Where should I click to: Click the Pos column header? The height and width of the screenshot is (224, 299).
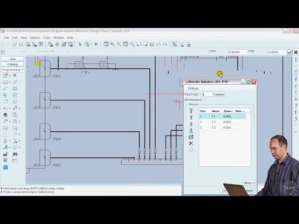[205, 111]
